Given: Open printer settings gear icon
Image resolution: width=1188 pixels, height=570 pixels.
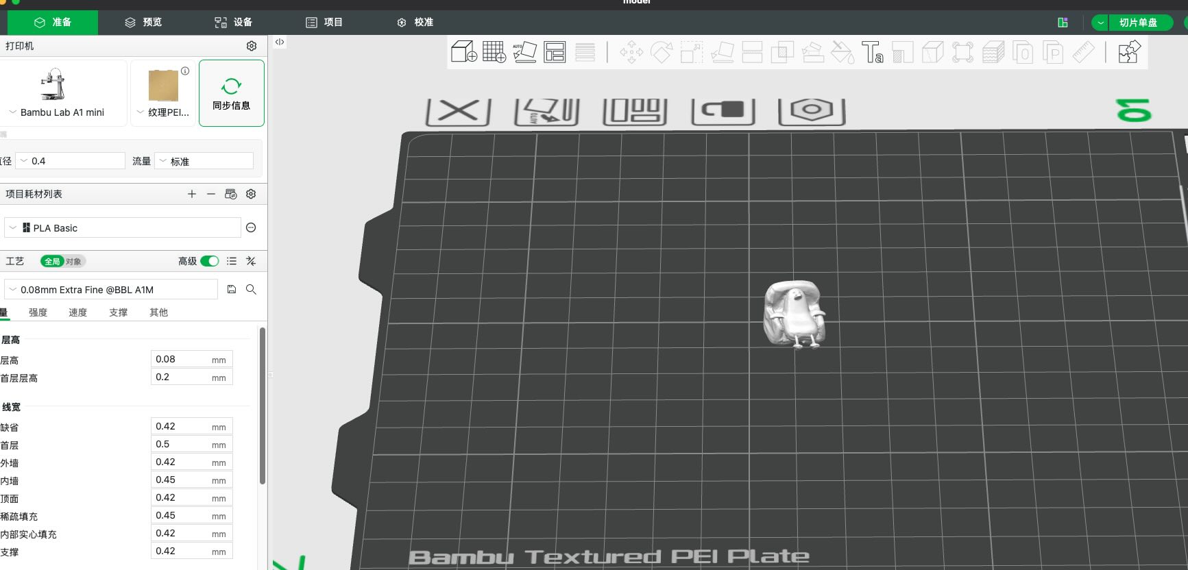Looking at the screenshot, I should click(x=252, y=46).
